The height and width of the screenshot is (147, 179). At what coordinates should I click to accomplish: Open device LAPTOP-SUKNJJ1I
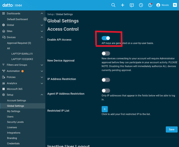coord(22,54)
